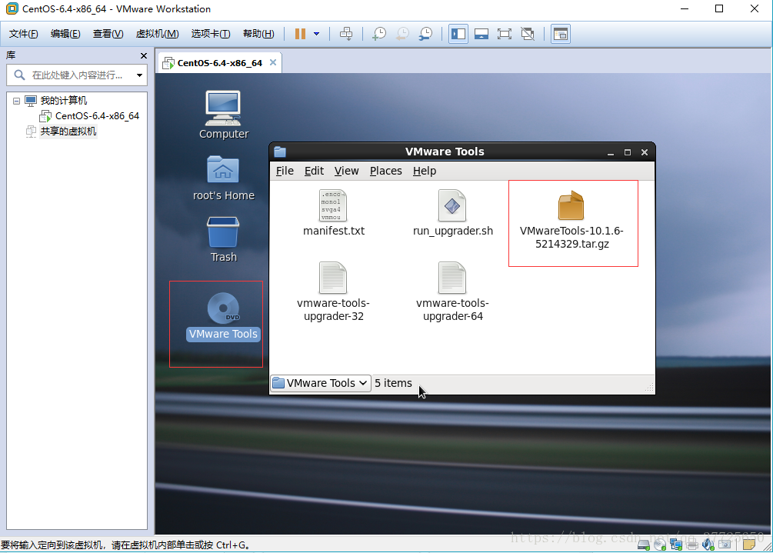Select the VMware Tools DVD desktop icon

(x=223, y=316)
